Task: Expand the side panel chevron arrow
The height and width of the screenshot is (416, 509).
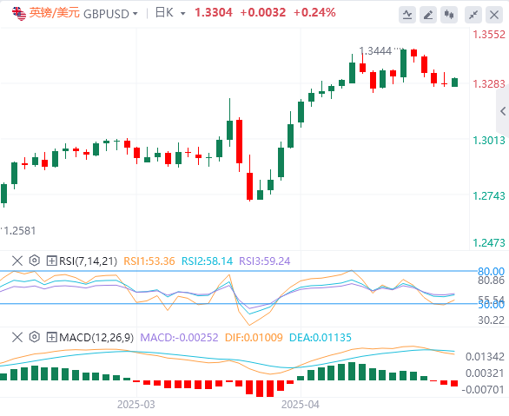Action: (x=503, y=111)
